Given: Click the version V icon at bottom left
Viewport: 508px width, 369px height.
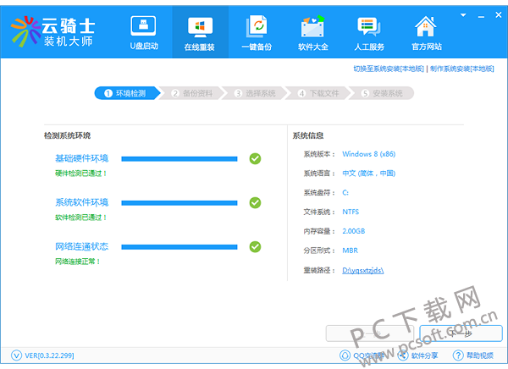Looking at the screenshot, I should (16, 355).
